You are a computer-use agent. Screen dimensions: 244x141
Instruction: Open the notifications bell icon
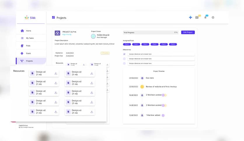(205, 17)
